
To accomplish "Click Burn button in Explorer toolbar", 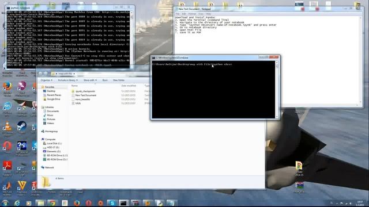I will coord(105,80).
